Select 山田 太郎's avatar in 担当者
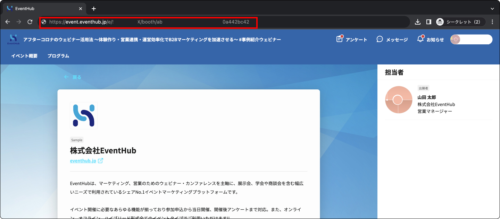 pyautogui.click(x=399, y=100)
